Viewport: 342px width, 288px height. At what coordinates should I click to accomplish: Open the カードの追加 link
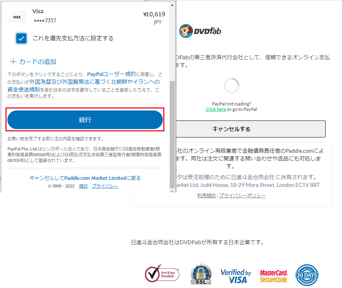(38, 62)
